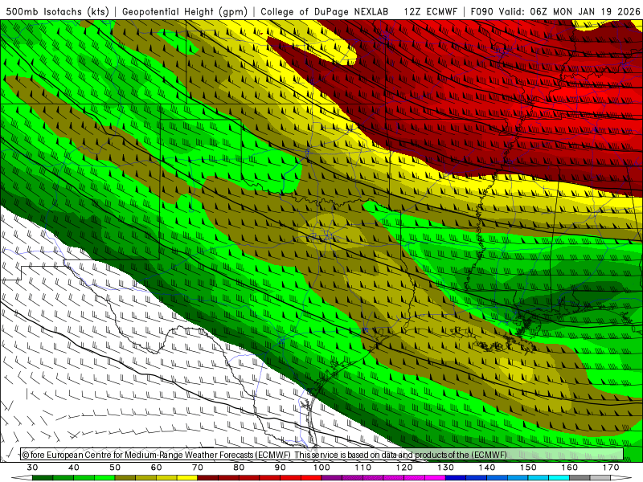Click the '80' color scale label
Viewport: 643px width, 482px height.
pyautogui.click(x=239, y=468)
